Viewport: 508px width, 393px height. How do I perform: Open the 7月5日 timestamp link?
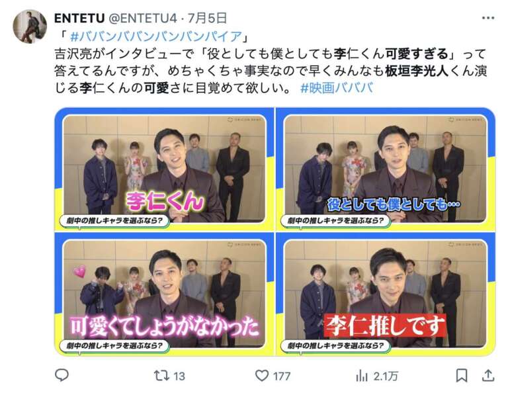pyautogui.click(x=207, y=18)
